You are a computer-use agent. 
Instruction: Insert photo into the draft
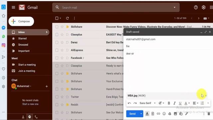(x=175, y=114)
